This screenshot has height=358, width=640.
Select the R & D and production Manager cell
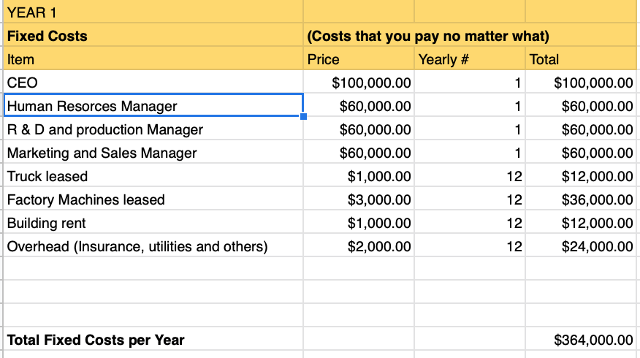click(153, 129)
